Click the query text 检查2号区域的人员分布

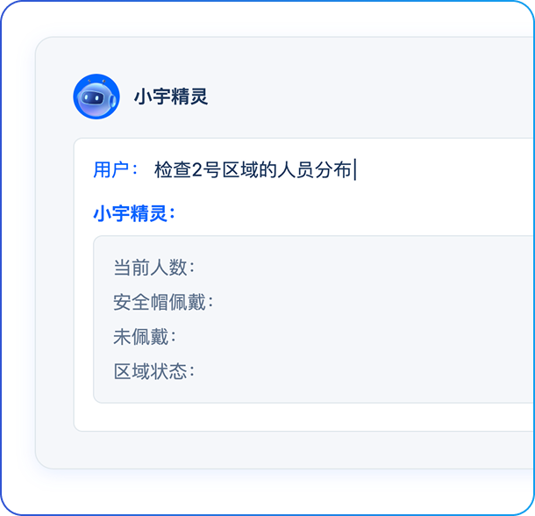[x=253, y=169]
